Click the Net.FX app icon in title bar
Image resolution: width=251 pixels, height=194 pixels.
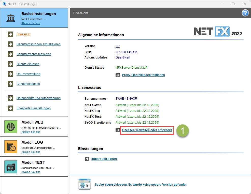click(x=5, y=4)
